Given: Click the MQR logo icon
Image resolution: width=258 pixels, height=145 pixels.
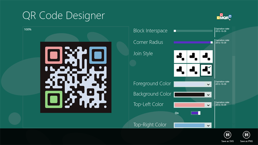Looking at the screenshot, I should (224, 17).
